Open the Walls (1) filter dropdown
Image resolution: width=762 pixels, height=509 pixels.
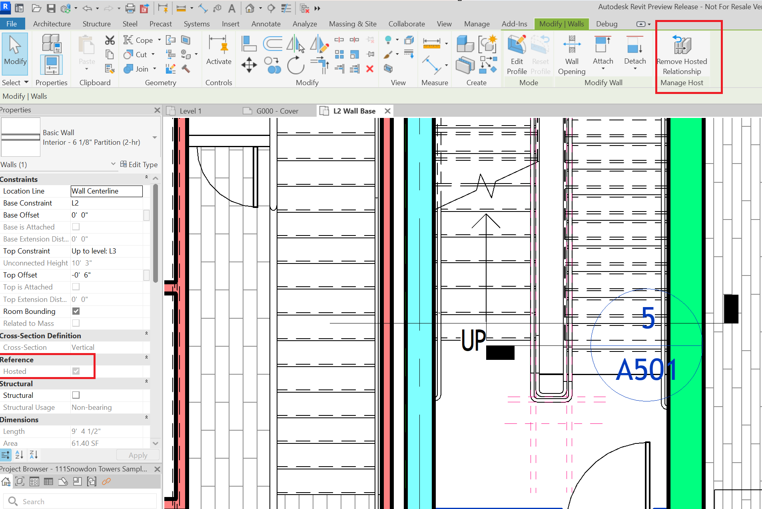[113, 164]
